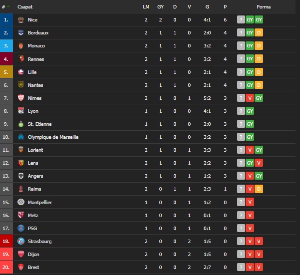Image resolution: width=300 pixels, height=275 pixels.
Task: Click the Lyon club crest icon
Action: pyautogui.click(x=21, y=111)
